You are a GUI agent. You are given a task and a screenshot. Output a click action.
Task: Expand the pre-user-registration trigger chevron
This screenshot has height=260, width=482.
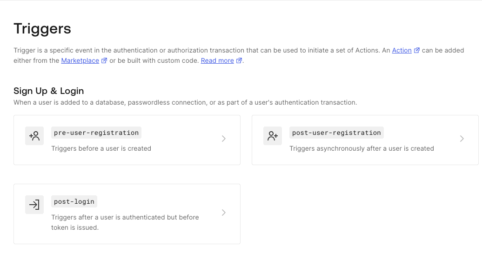pyautogui.click(x=224, y=139)
